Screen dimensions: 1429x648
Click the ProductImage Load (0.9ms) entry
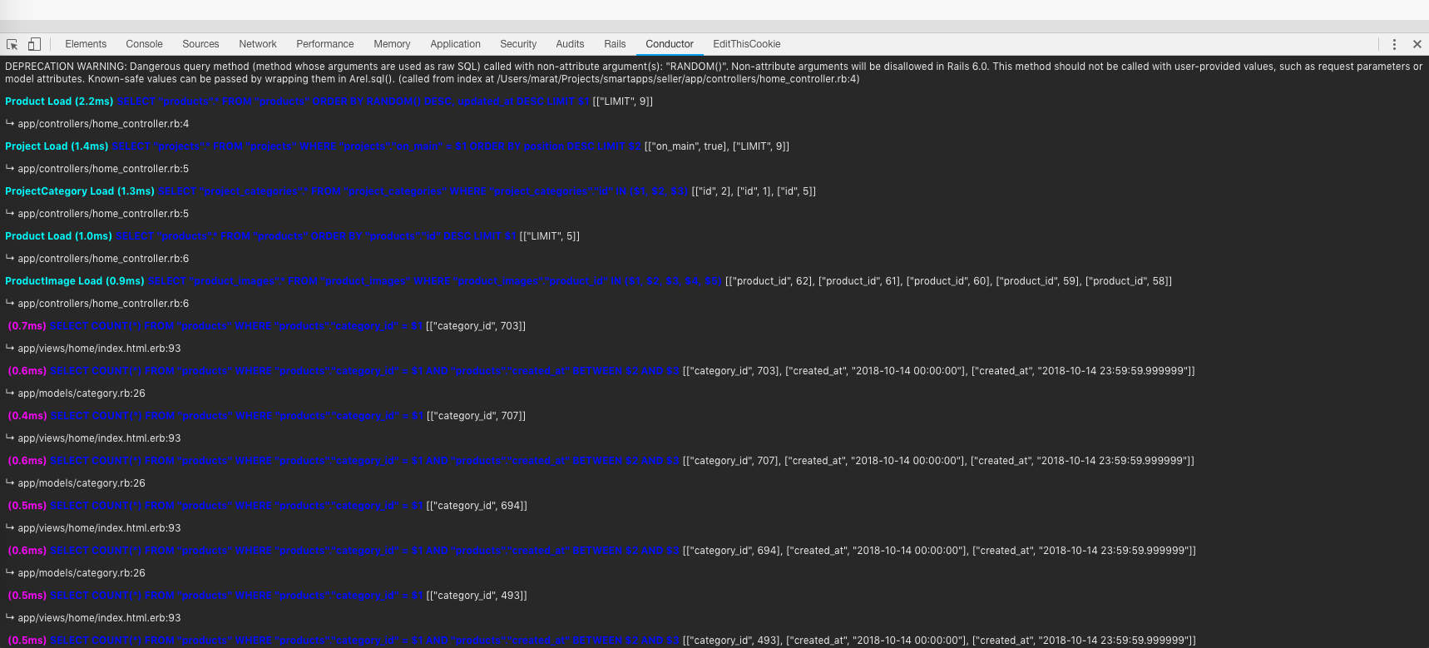point(75,281)
